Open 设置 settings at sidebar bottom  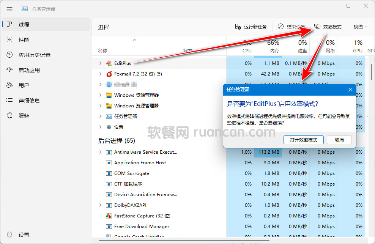coord(24,235)
